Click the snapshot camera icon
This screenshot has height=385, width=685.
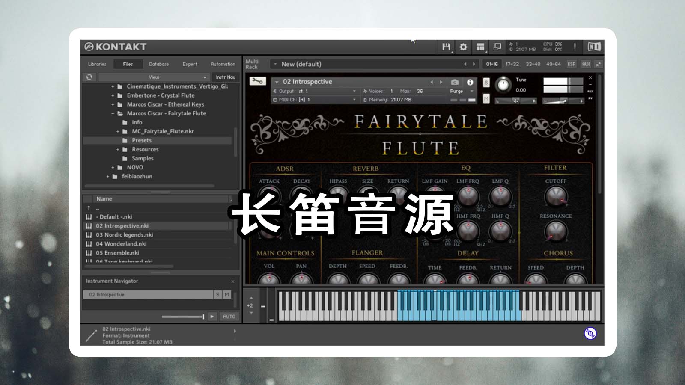[455, 82]
